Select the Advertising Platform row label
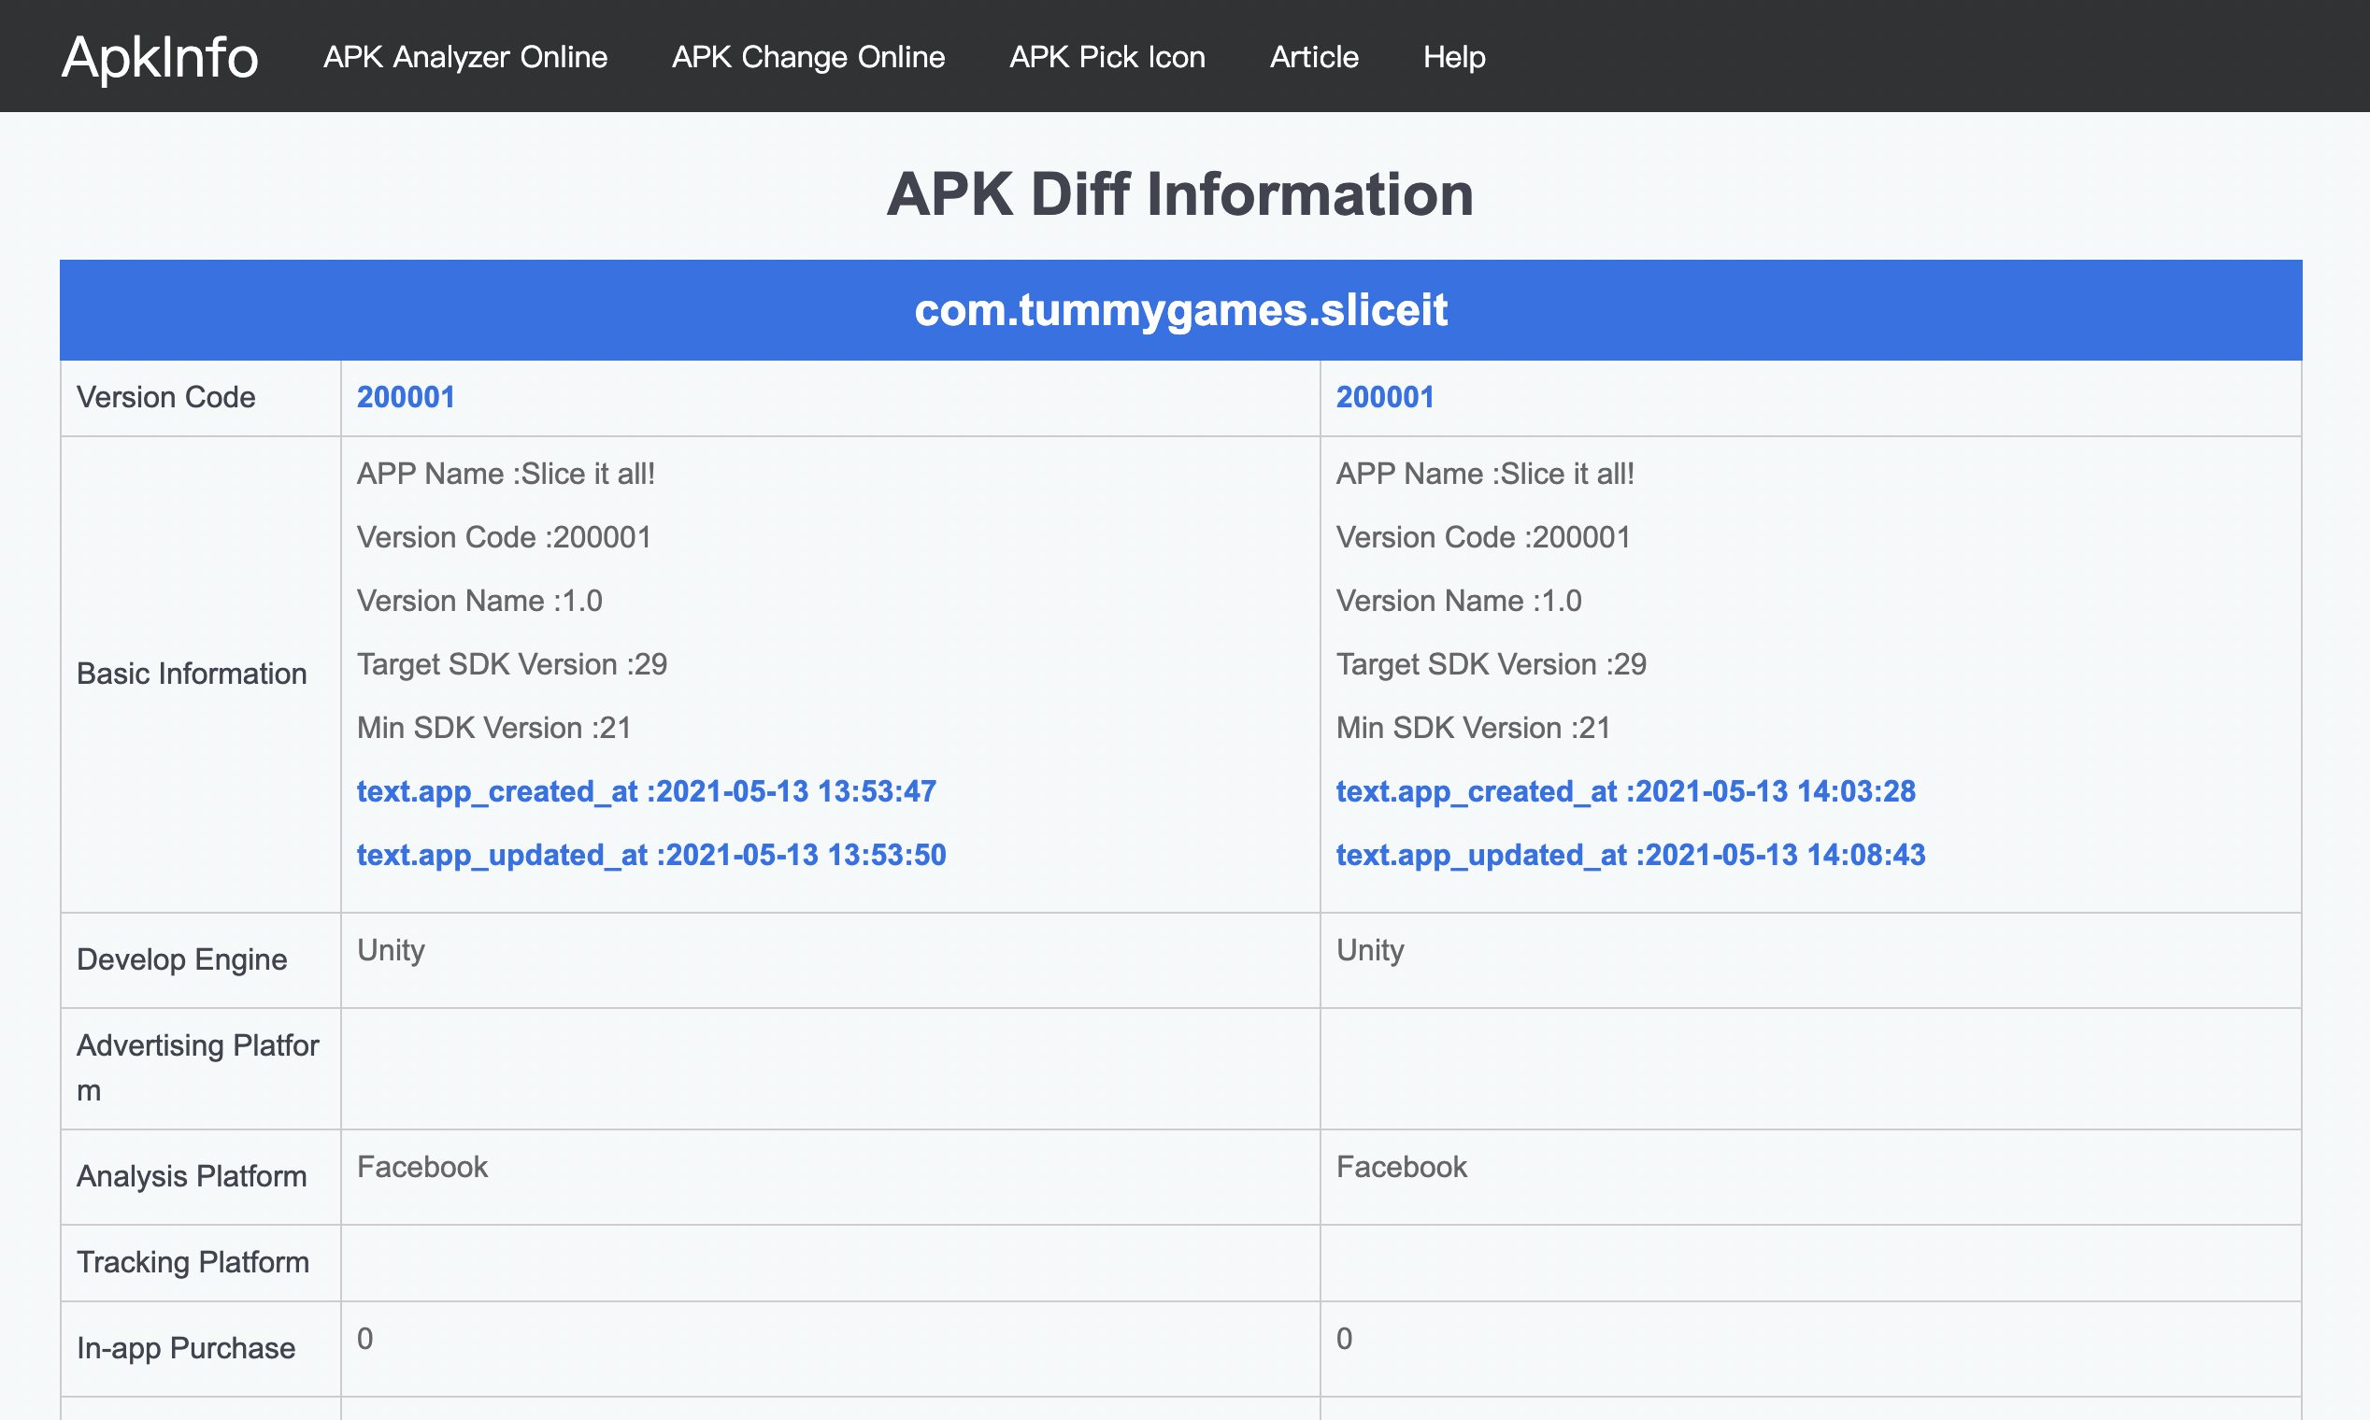 point(198,1068)
